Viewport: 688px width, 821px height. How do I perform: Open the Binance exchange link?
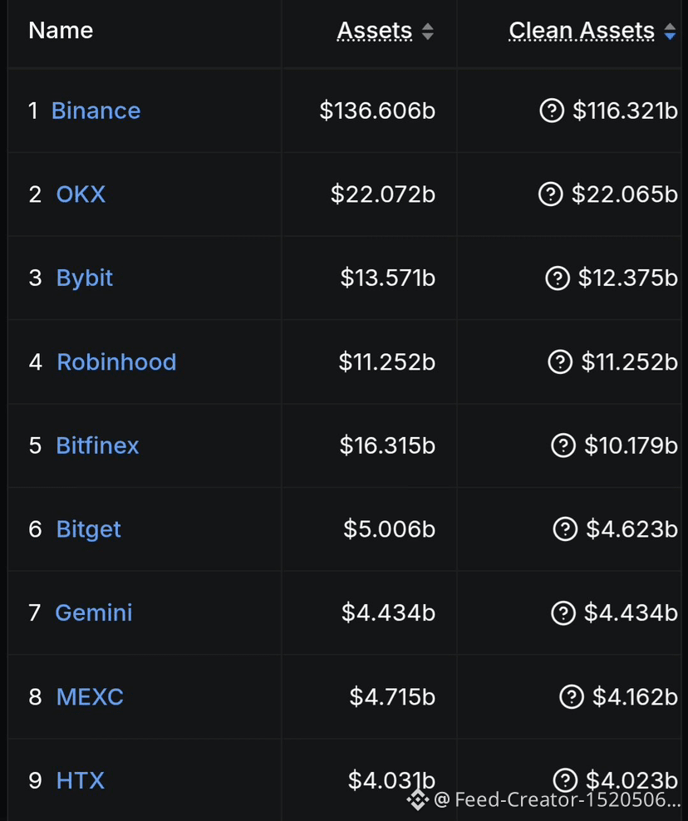[96, 111]
